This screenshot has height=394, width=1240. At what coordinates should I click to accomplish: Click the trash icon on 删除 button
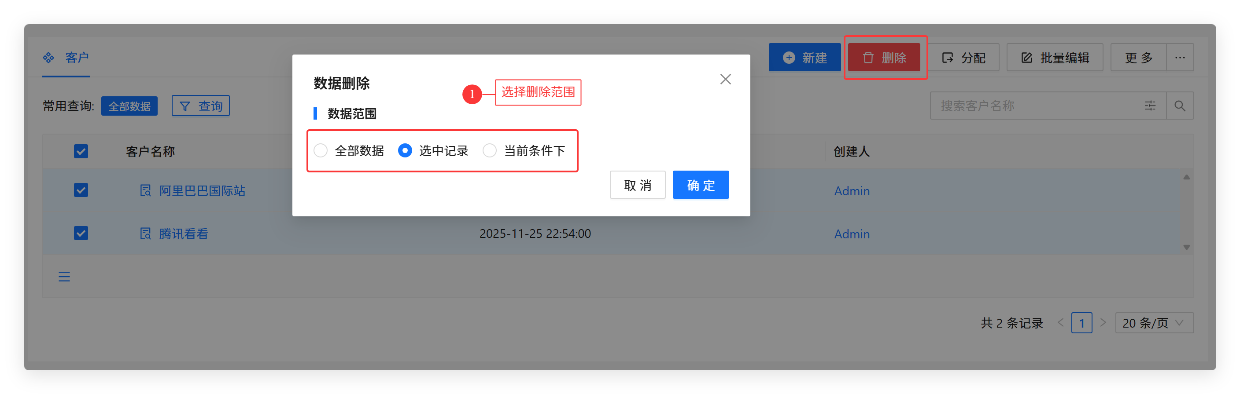[868, 58]
